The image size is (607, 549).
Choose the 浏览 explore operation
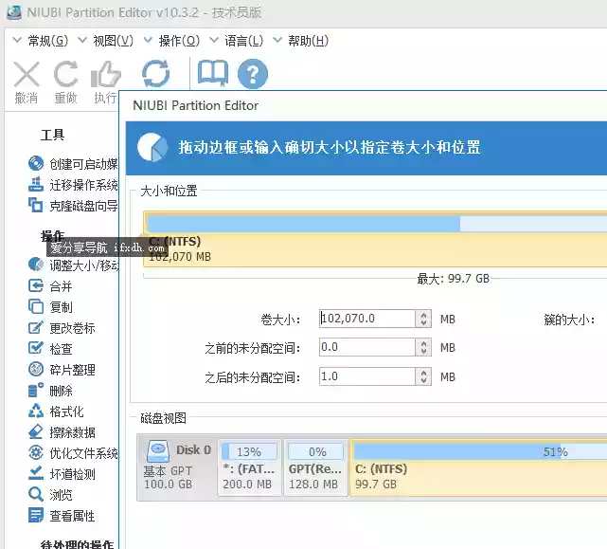pyautogui.click(x=50, y=495)
